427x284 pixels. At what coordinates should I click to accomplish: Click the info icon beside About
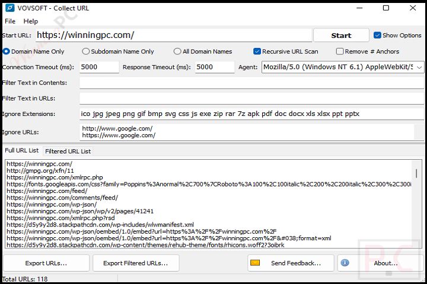click(345, 263)
